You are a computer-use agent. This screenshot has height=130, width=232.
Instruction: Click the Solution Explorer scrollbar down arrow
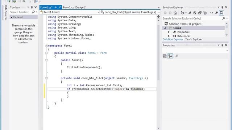(x=227, y=35)
